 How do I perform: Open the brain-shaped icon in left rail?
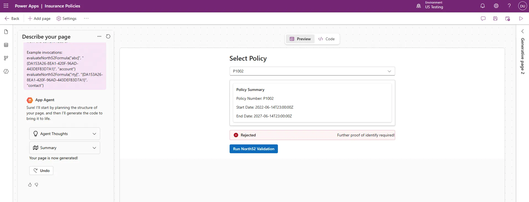point(6,71)
